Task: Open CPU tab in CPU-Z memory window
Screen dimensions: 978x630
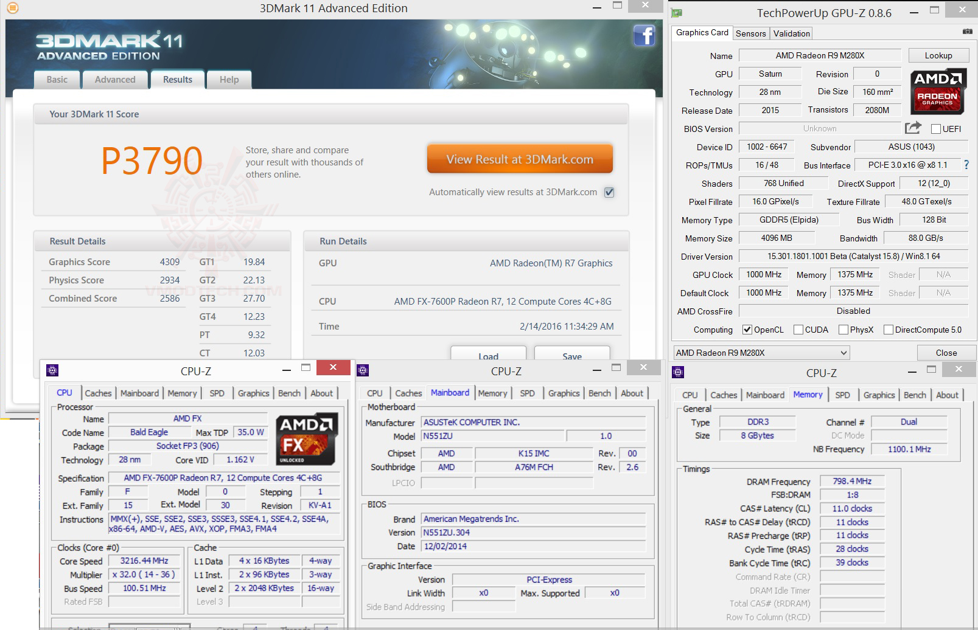Action: [x=690, y=395]
